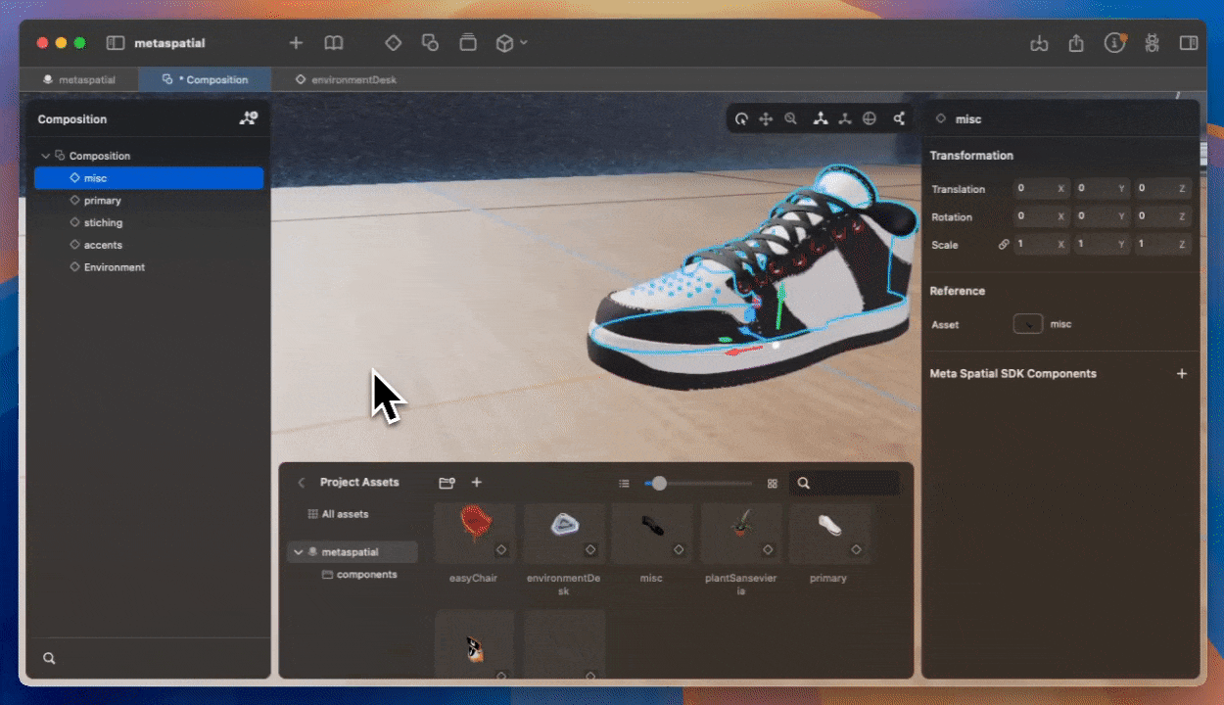Image resolution: width=1224 pixels, height=705 pixels.
Task: Select the pan move tool in viewport toolbar
Action: (766, 119)
